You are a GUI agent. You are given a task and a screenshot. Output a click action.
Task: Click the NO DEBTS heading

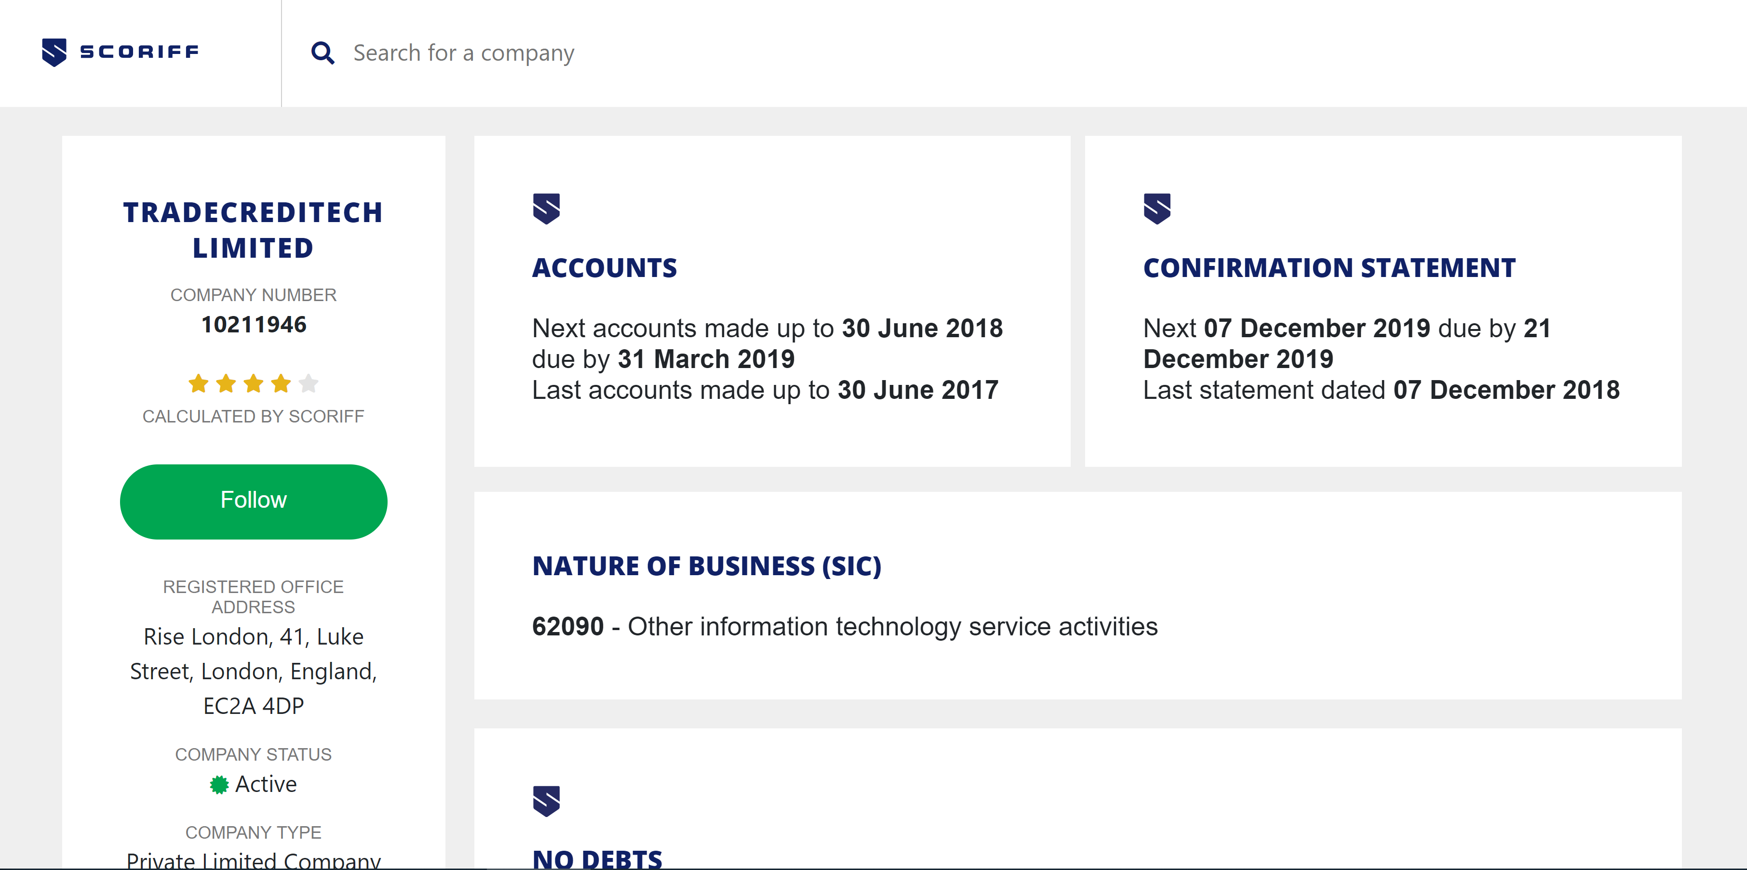[x=597, y=859]
